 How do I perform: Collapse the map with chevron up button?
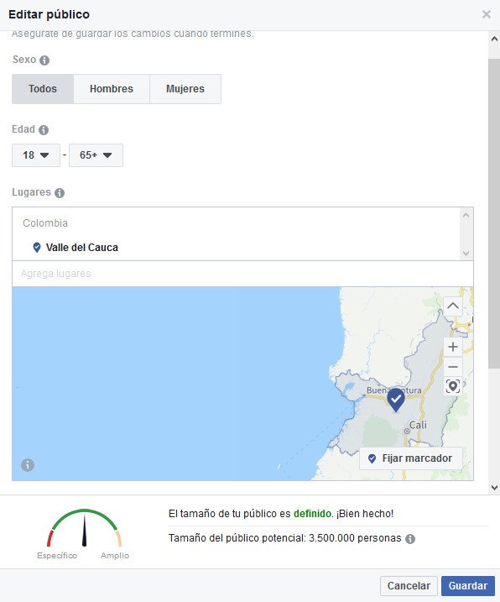[x=453, y=306]
